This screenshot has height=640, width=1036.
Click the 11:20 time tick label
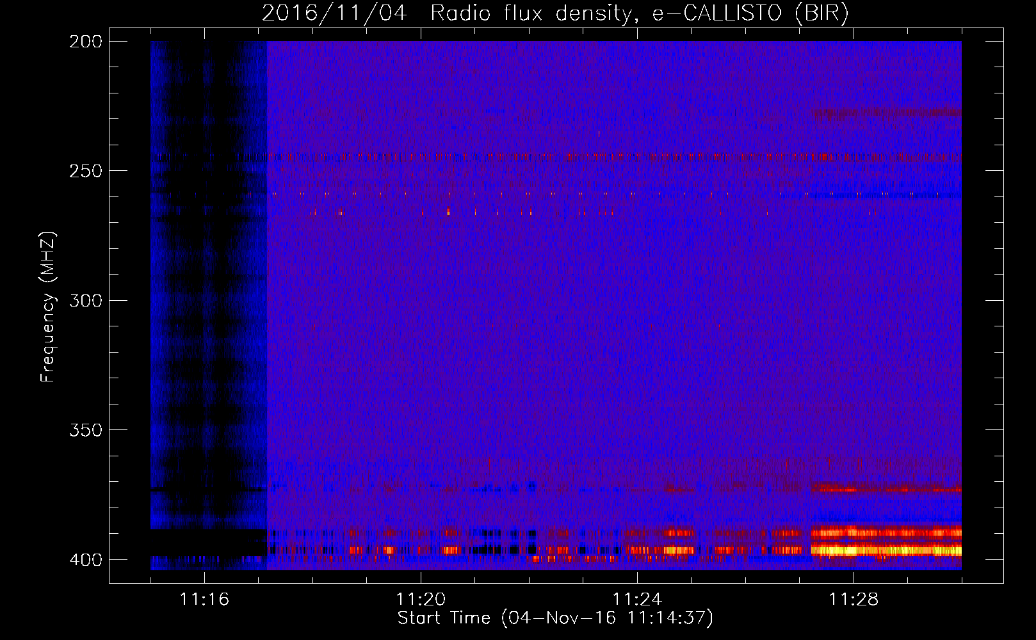[x=421, y=599]
